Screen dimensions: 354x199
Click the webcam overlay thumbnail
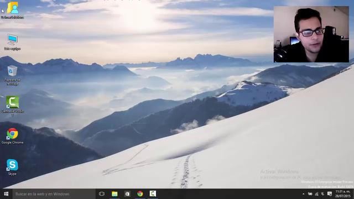311,34
